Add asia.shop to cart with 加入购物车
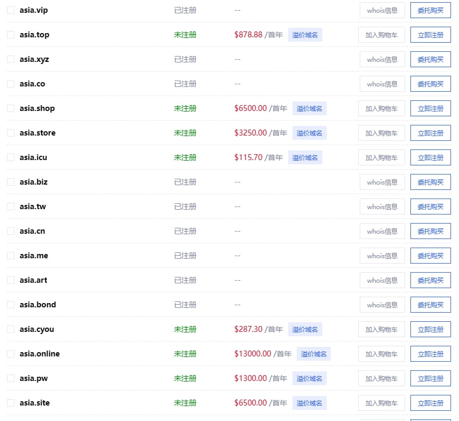This screenshot has height=421, width=459. (381, 108)
